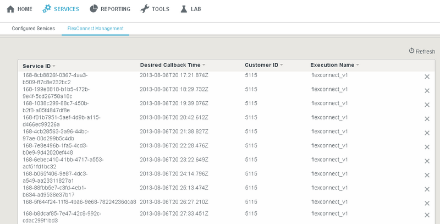Click the Refresh link text
The image size is (440, 224).
[425, 52]
